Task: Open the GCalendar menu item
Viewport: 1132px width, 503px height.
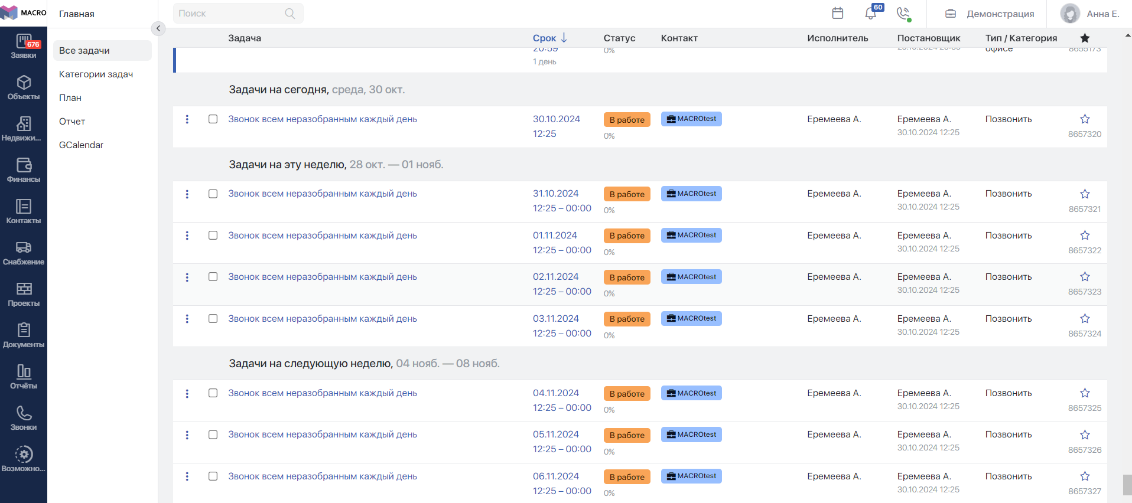Action: (x=81, y=145)
